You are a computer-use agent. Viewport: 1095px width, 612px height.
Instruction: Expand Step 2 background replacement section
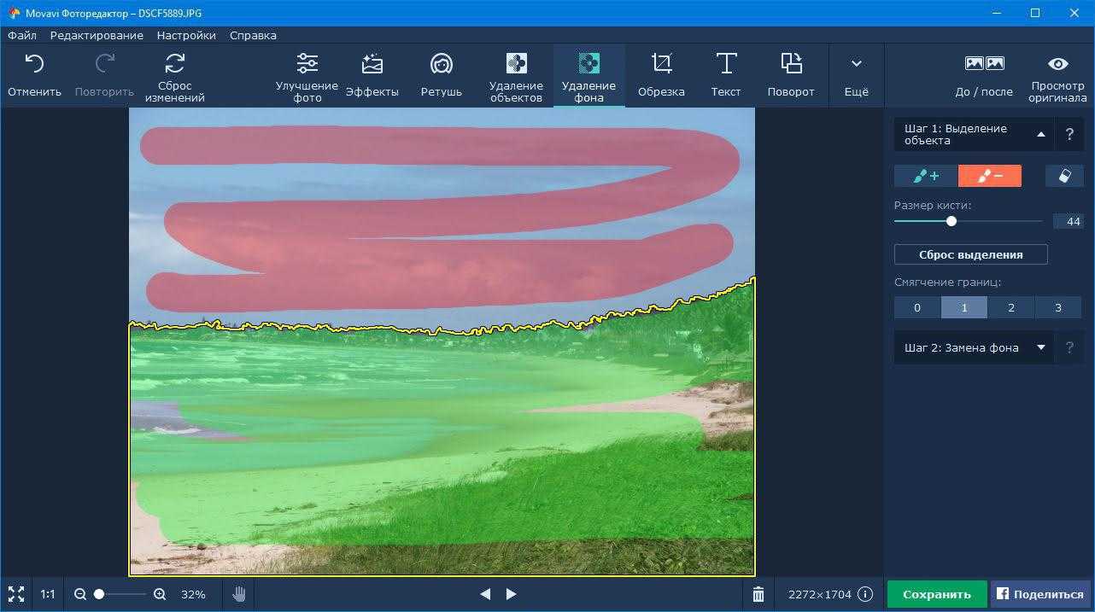(x=1040, y=348)
